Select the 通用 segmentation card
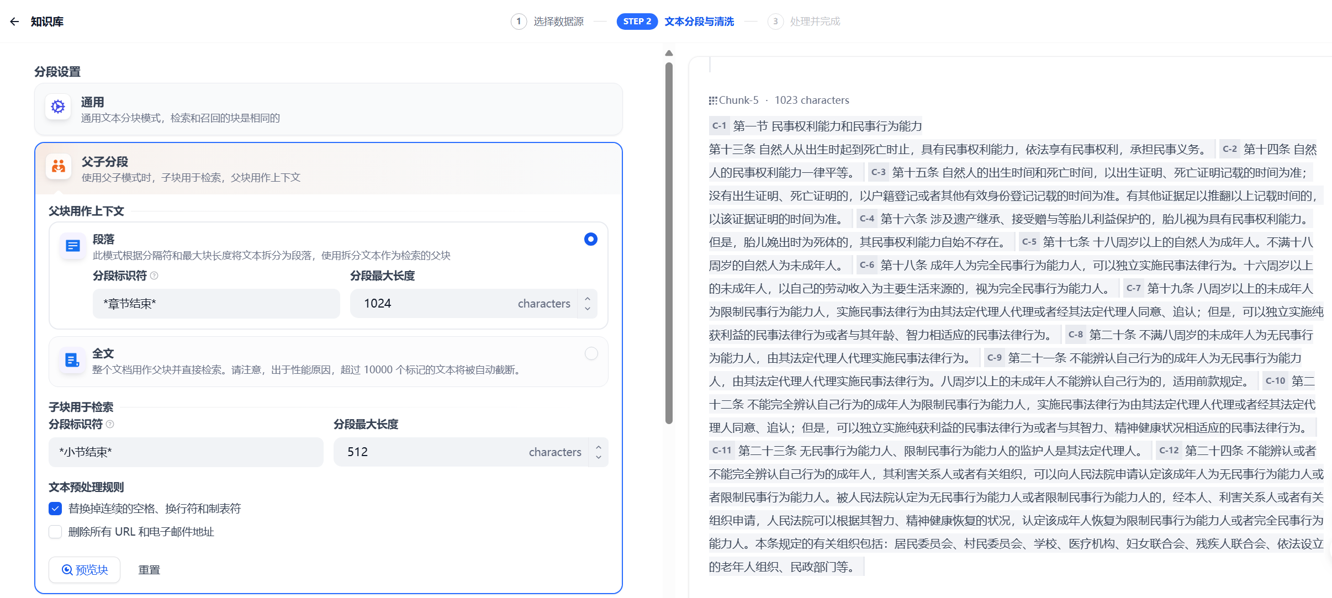The image size is (1332, 598). [x=329, y=109]
